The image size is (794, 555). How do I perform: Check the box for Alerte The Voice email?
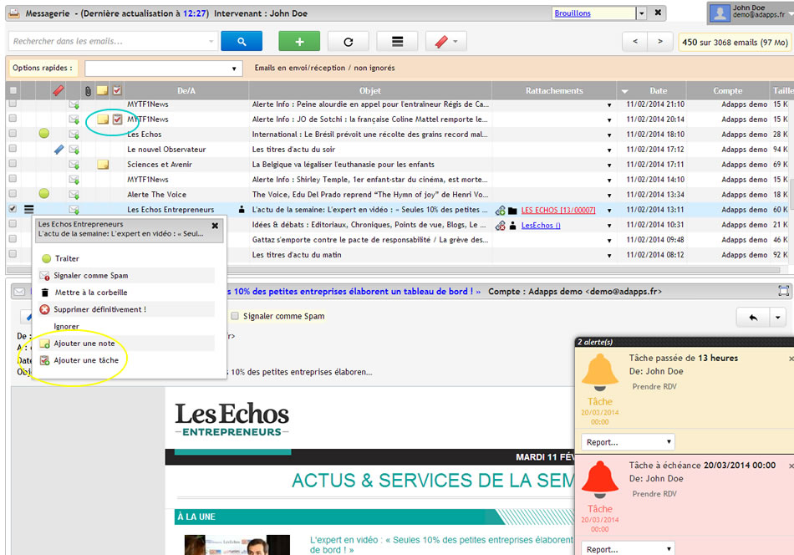[x=13, y=193]
